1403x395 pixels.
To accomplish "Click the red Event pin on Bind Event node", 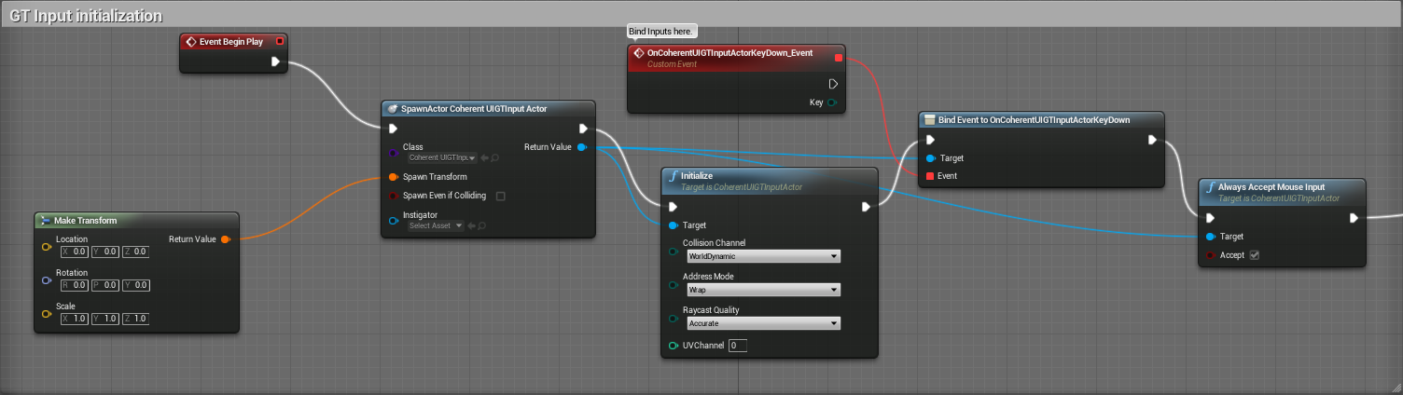I will (x=930, y=175).
